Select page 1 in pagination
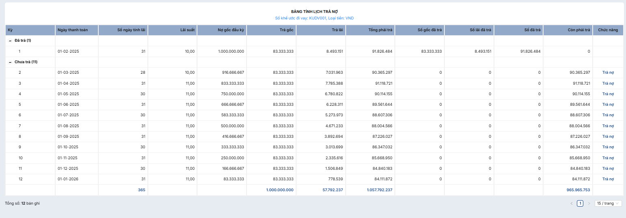 point(580,203)
